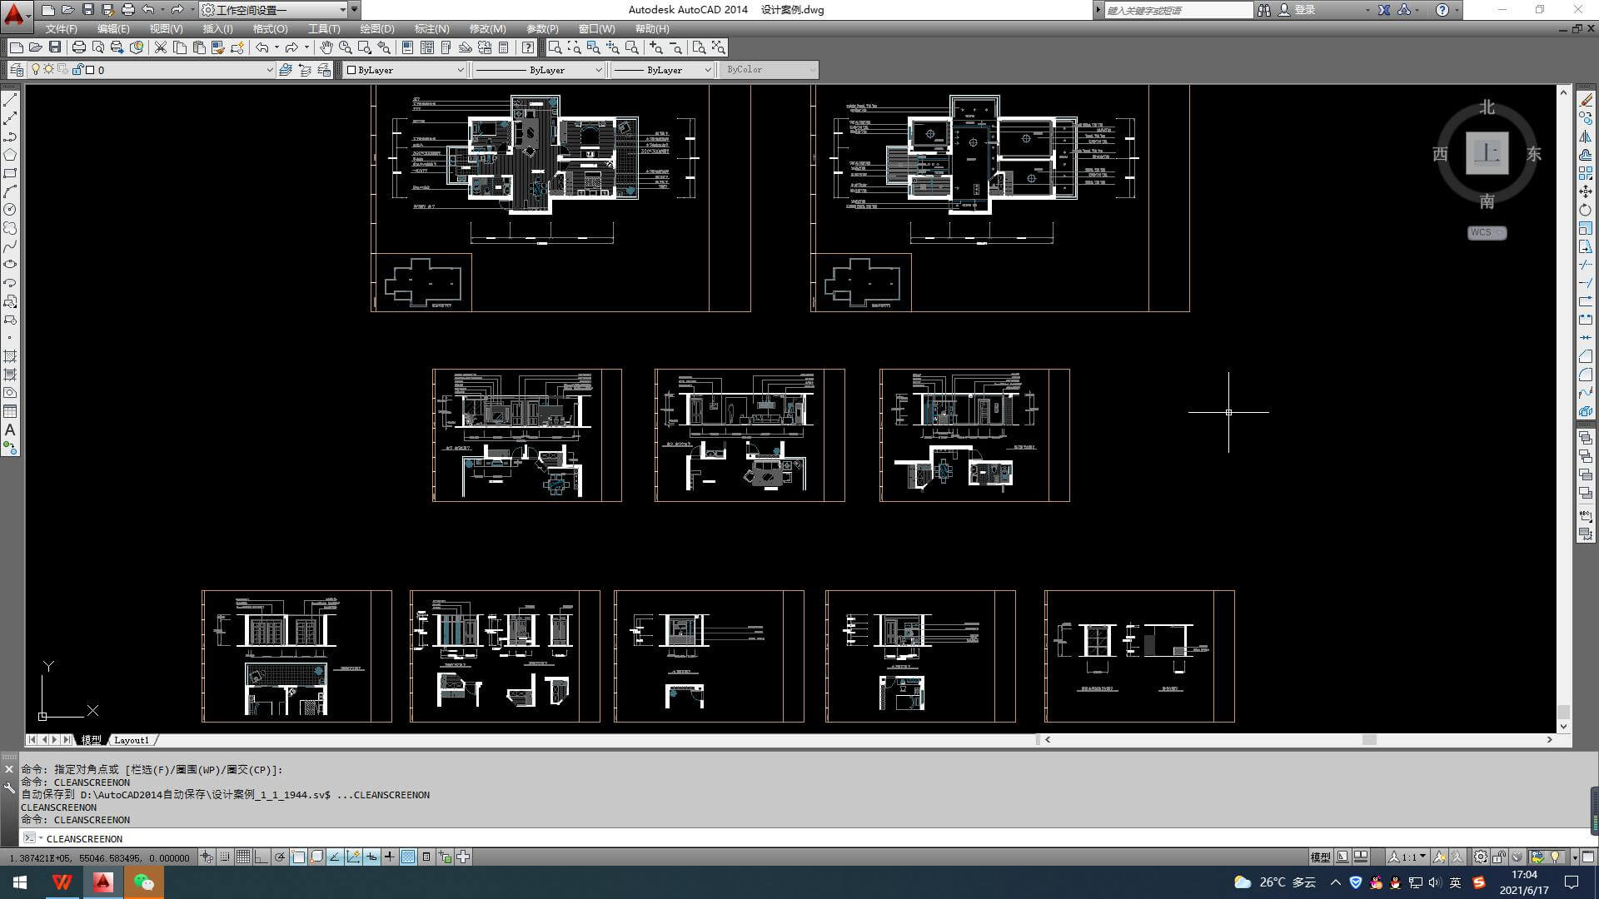This screenshot has height=899, width=1599.
Task: Select the Polygon draw tool
Action: coord(10,155)
